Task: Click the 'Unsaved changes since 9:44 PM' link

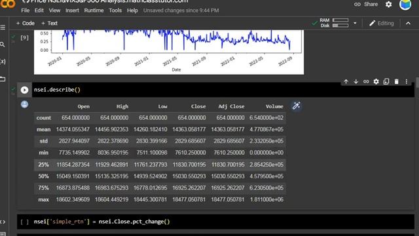Action: tap(181, 10)
